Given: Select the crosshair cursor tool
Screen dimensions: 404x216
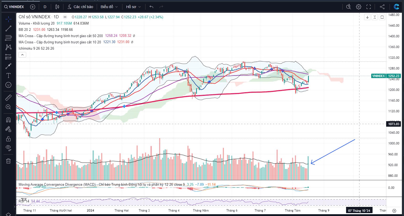Looking at the screenshot, I should pos(8,19).
